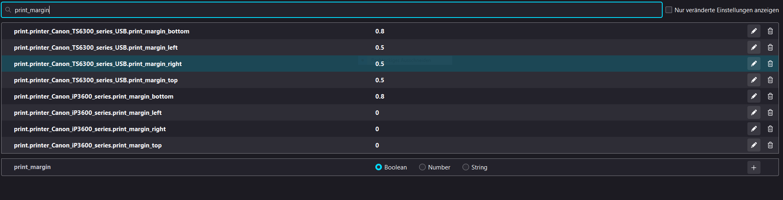
Task: Choose the Number type option
Action: click(x=422, y=167)
